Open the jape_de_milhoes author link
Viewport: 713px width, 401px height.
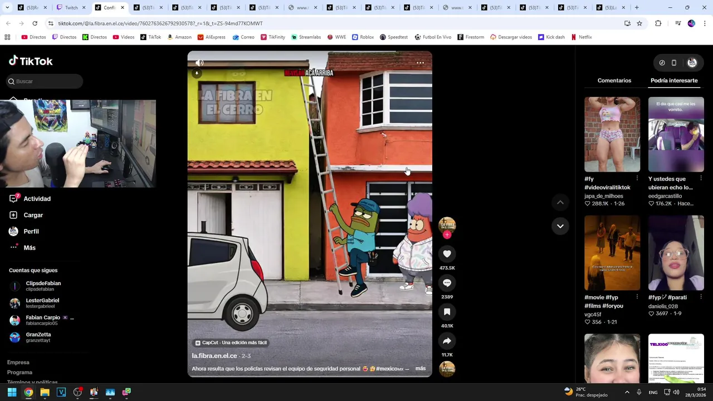click(604, 196)
